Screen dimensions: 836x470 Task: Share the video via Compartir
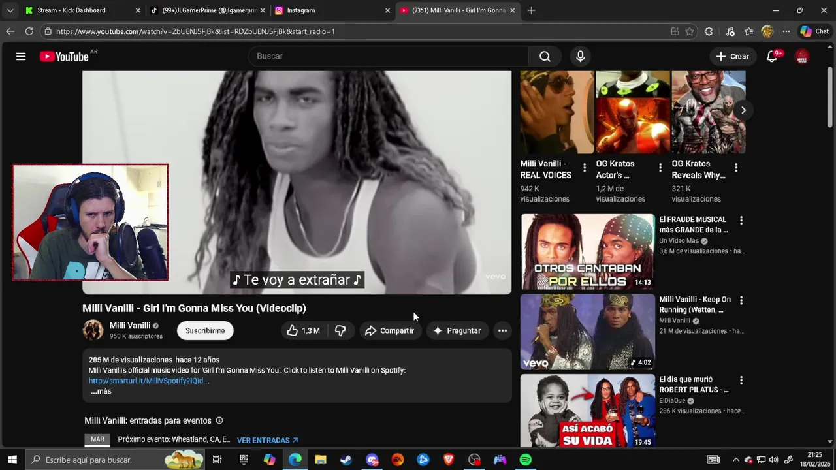[390, 331]
